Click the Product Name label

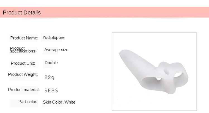24,38
